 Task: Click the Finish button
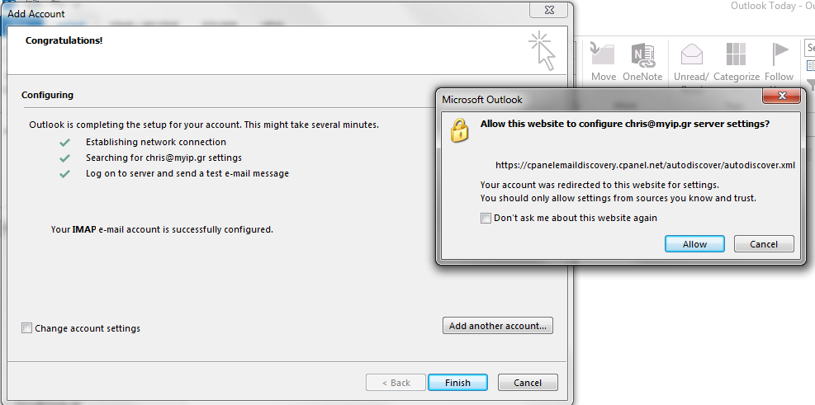point(457,383)
